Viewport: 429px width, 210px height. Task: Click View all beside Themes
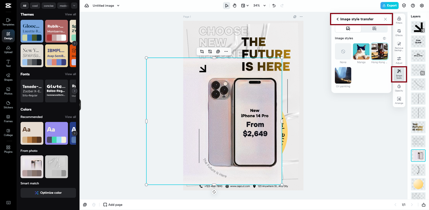[70, 14]
